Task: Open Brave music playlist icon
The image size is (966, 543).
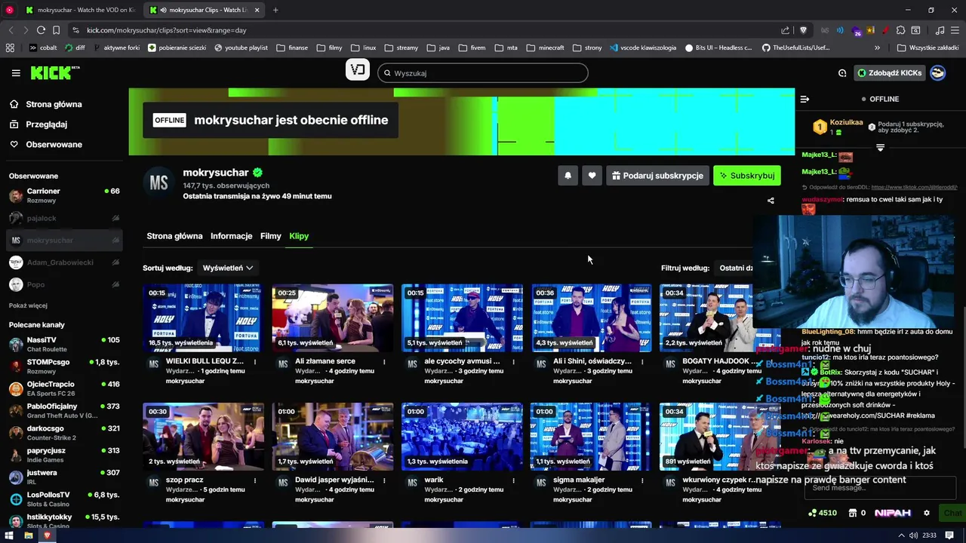Action: tap(940, 30)
